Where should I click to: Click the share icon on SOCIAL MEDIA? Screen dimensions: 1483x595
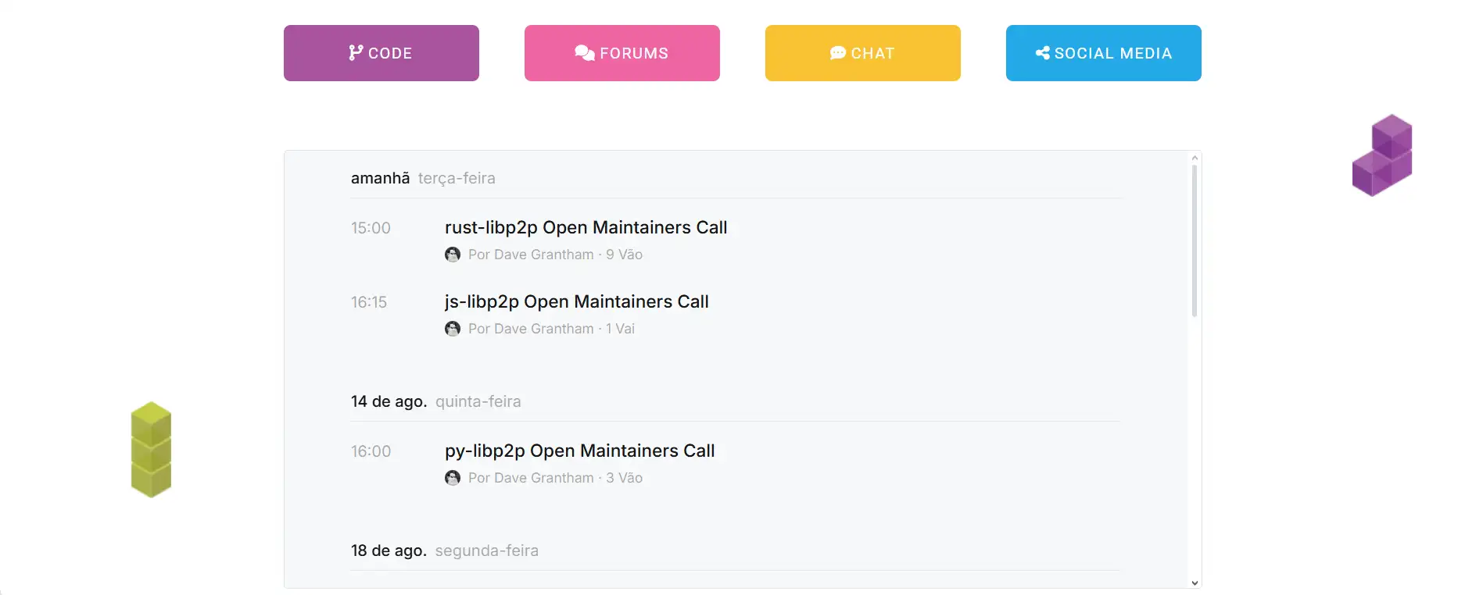[x=1042, y=52]
